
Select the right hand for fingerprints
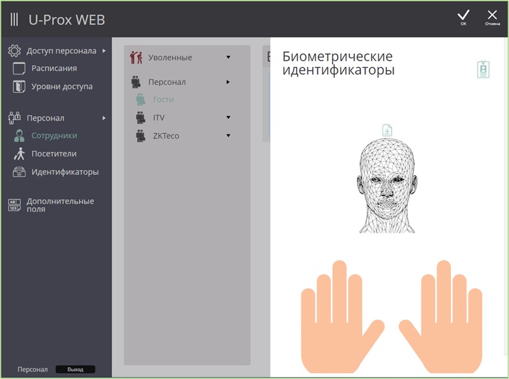(x=440, y=316)
